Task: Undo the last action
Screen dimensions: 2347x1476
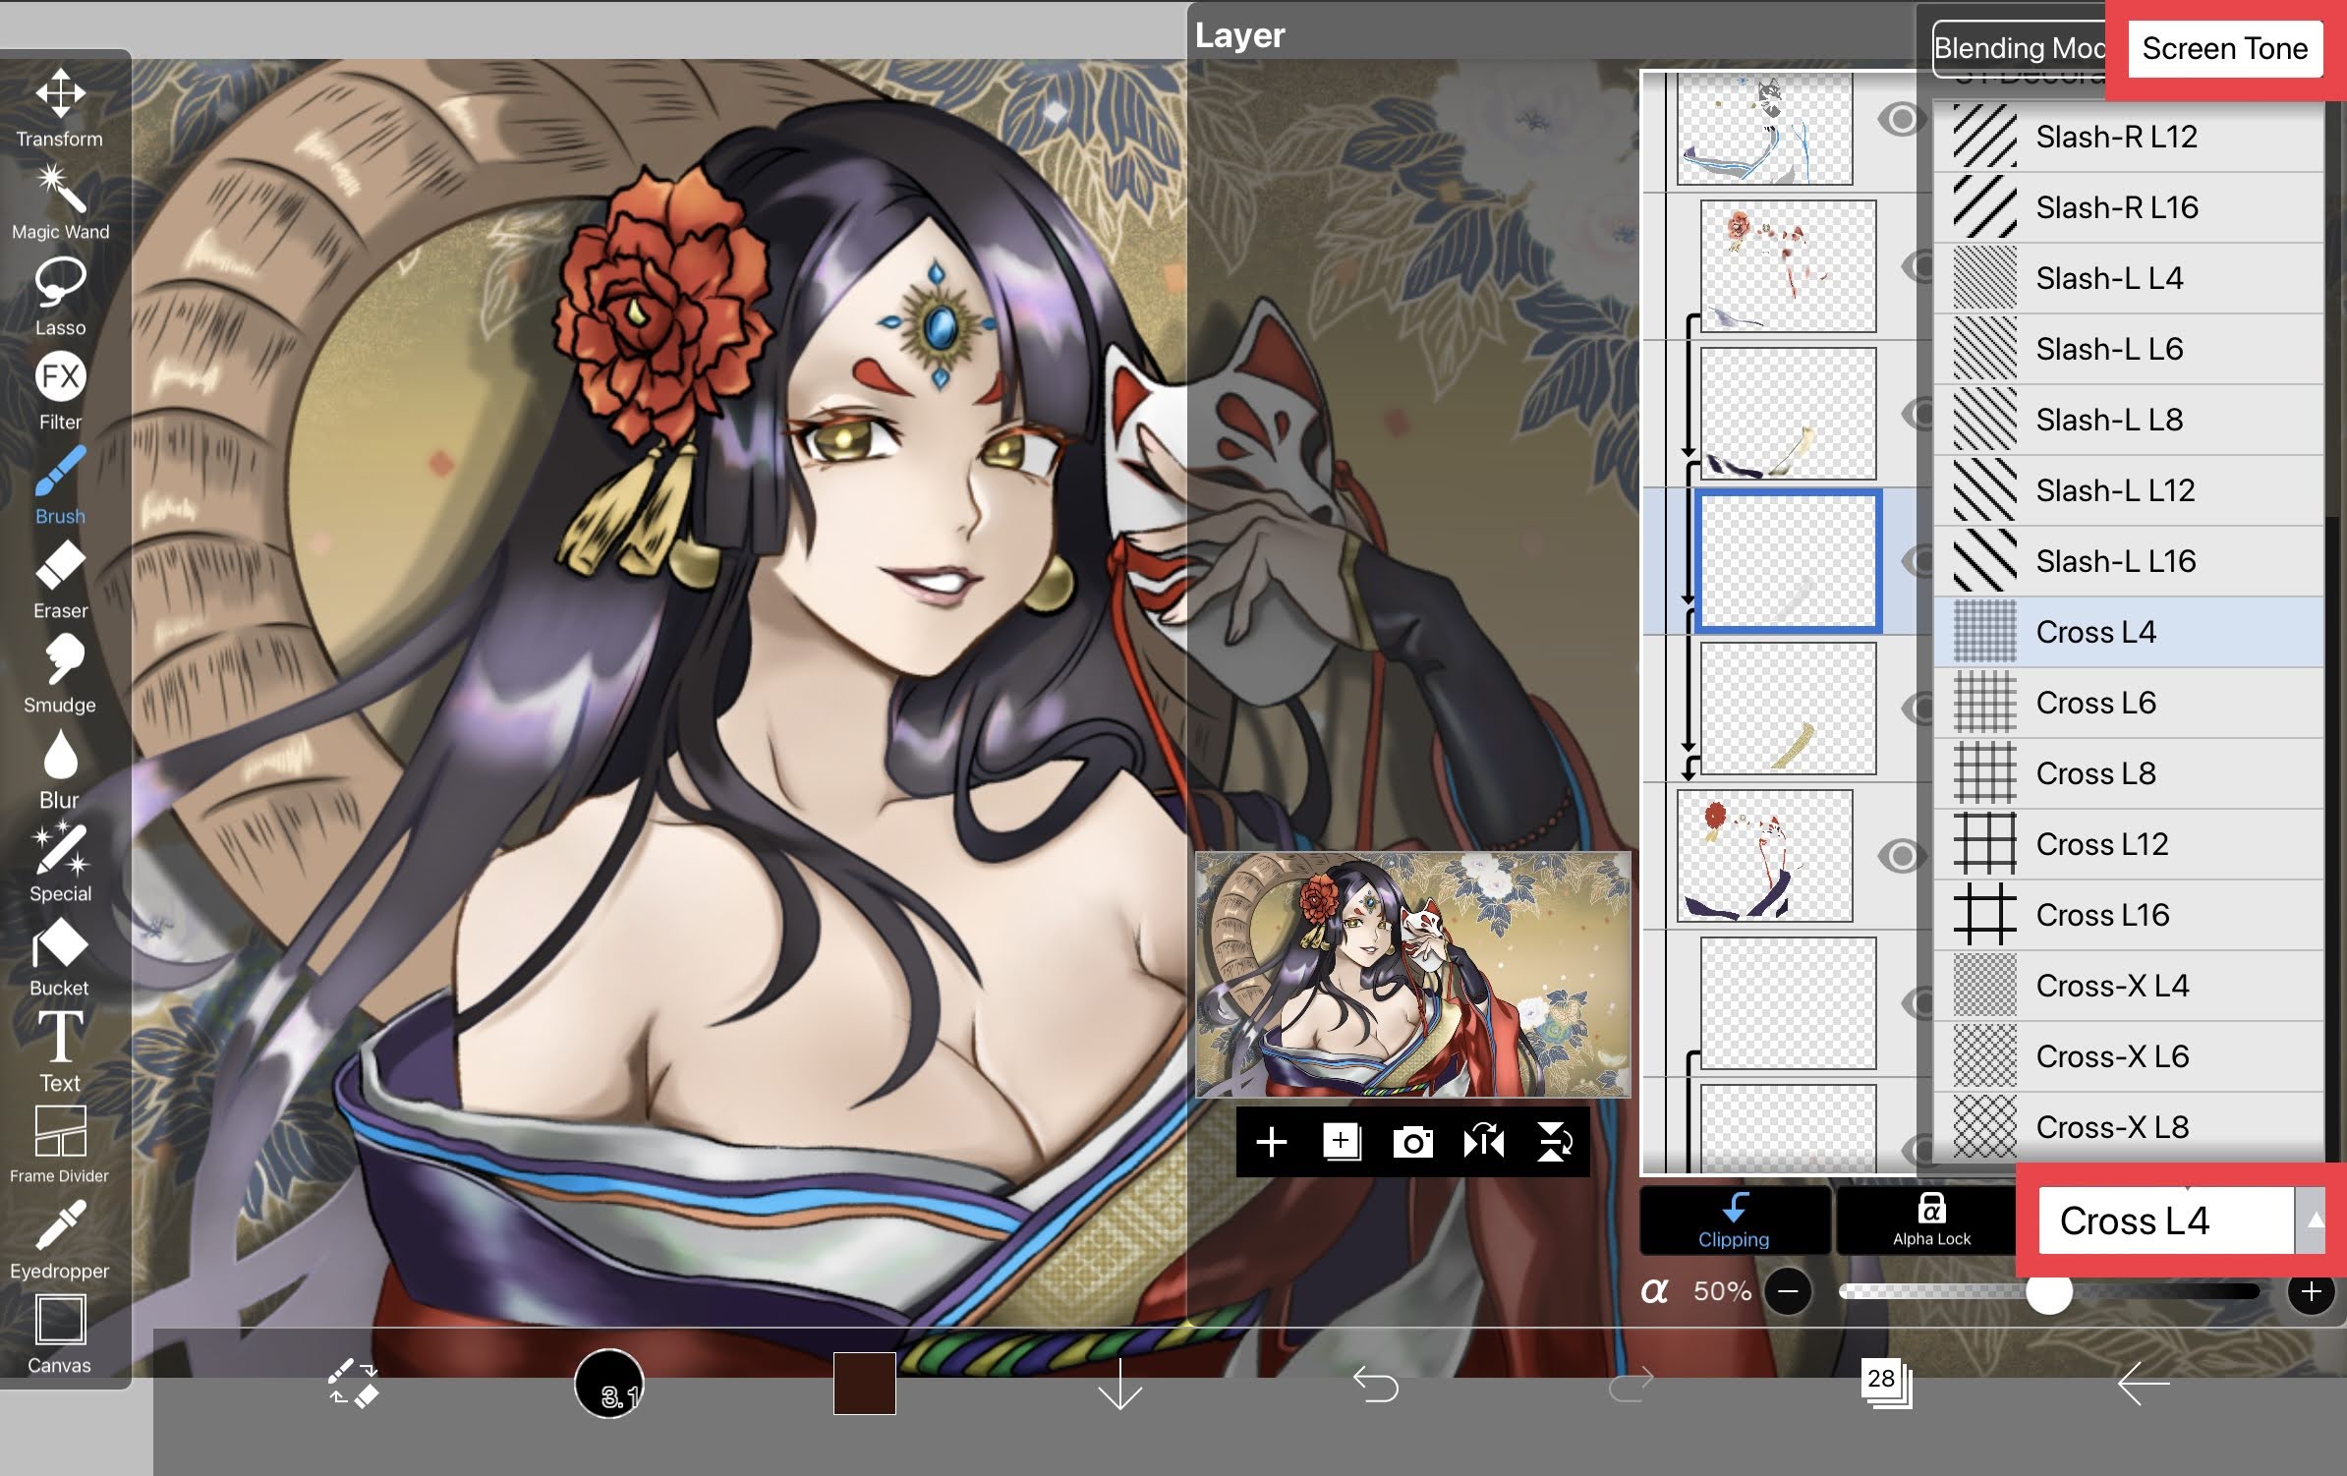Action: (x=1381, y=1382)
